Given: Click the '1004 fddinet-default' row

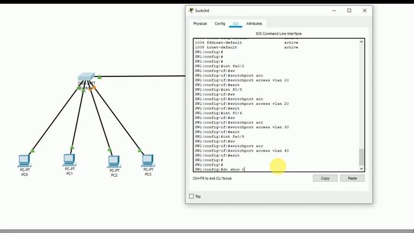Looking at the screenshot, I should (246, 43).
